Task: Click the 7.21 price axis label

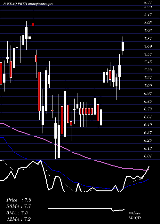Action: click(148, 78)
